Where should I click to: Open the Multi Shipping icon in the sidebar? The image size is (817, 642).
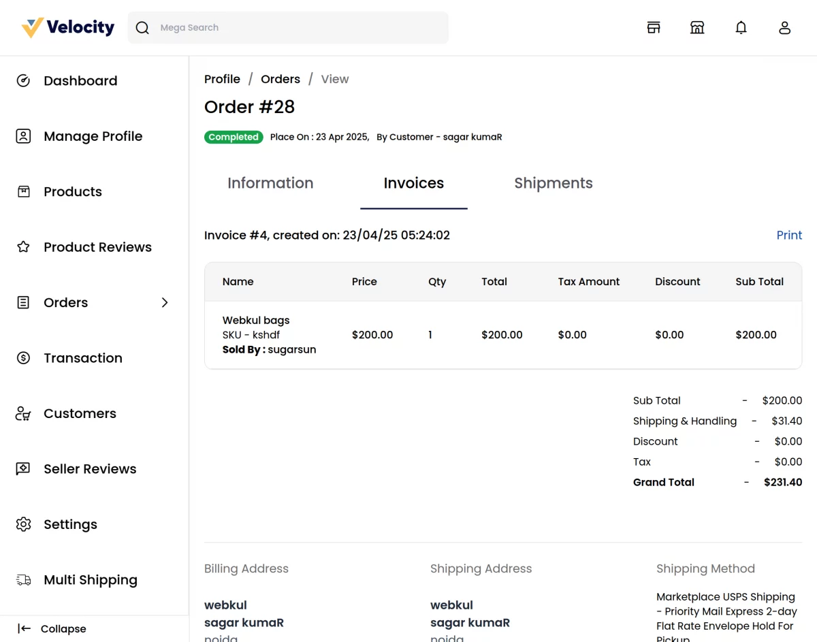tap(23, 579)
